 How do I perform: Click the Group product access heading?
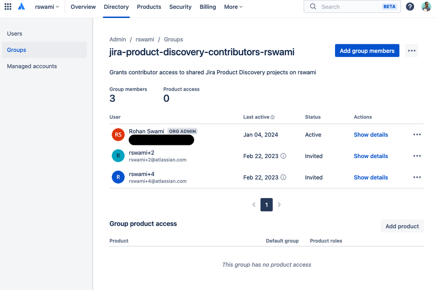[x=143, y=223]
